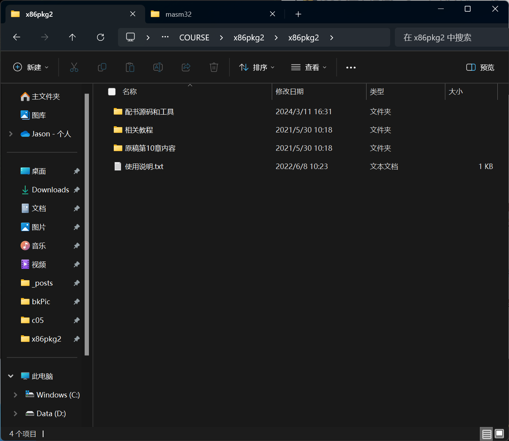Go back with the left arrow
Image resolution: width=509 pixels, height=441 pixels.
coord(17,37)
